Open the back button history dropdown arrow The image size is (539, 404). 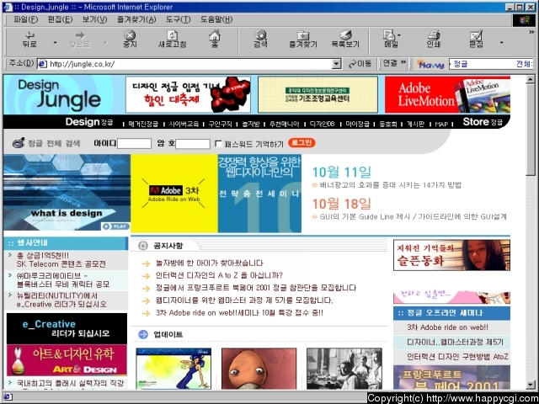coord(55,43)
